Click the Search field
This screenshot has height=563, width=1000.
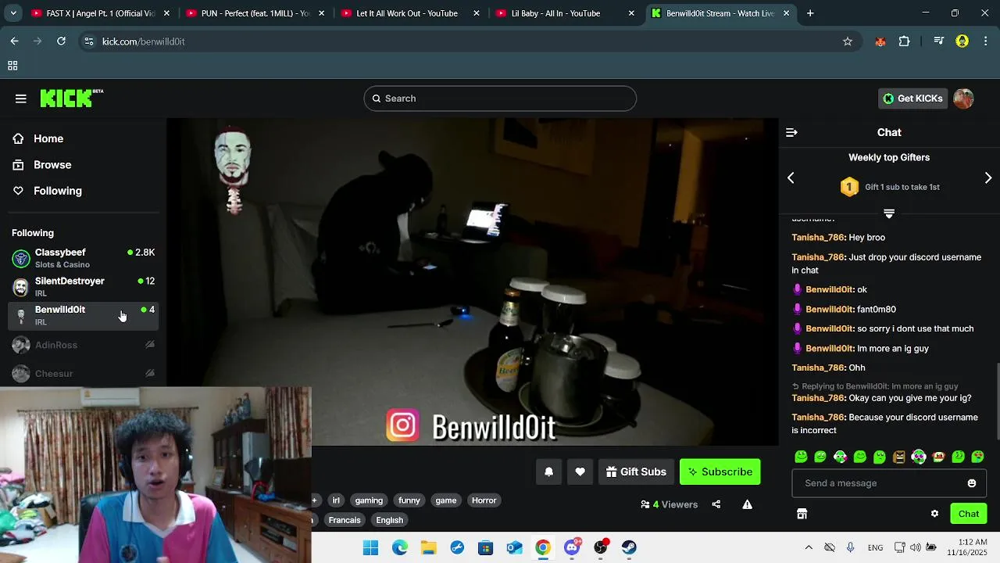pyautogui.click(x=500, y=99)
